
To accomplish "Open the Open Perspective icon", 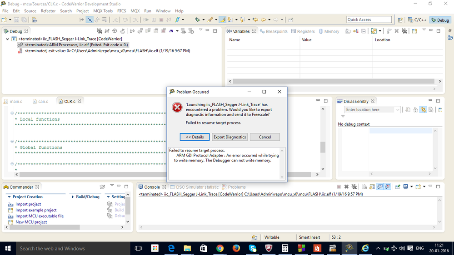I will coord(400,20).
